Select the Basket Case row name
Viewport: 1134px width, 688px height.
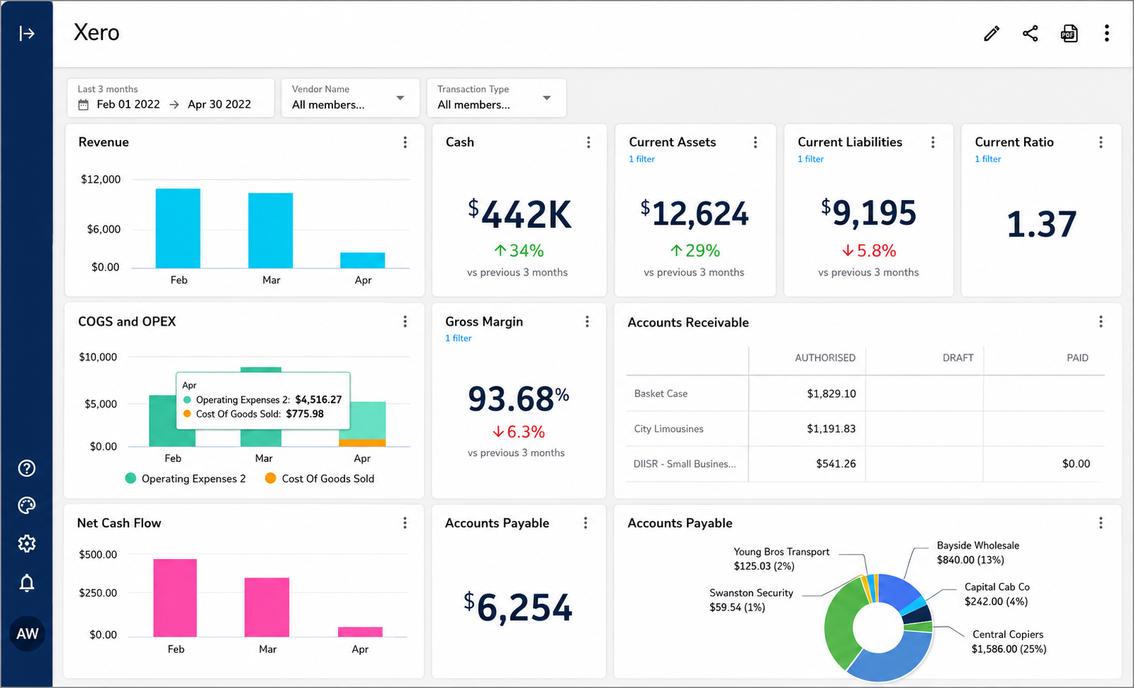tap(661, 394)
